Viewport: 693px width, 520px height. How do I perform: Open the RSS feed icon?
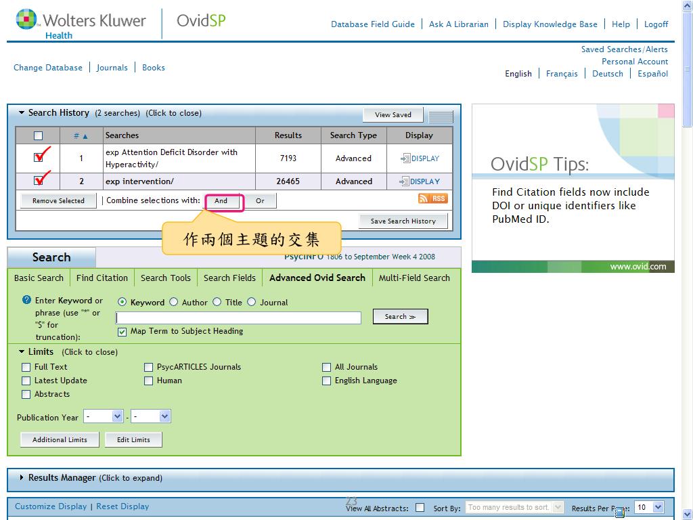432,198
